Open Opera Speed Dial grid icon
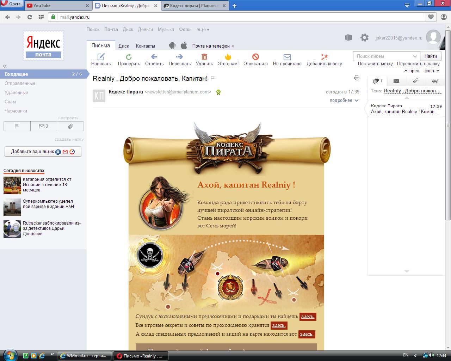Screen dimensions: 451x361 [x=41, y=17]
